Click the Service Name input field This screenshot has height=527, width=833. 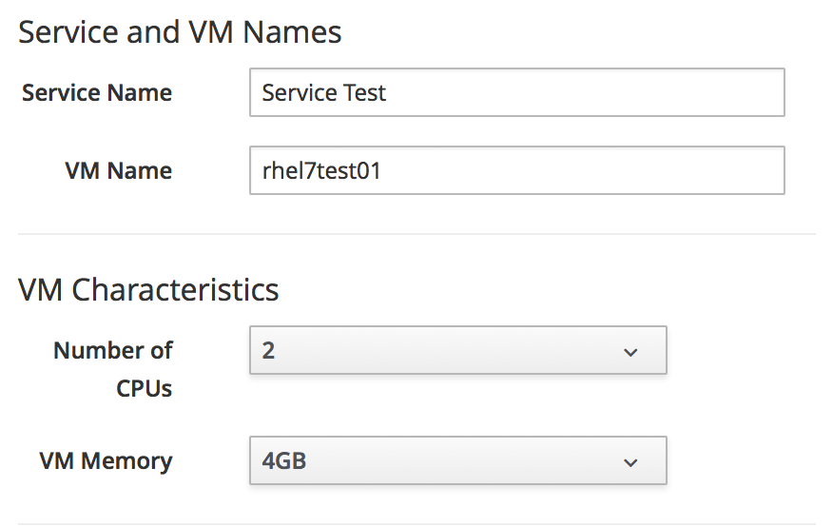(516, 92)
